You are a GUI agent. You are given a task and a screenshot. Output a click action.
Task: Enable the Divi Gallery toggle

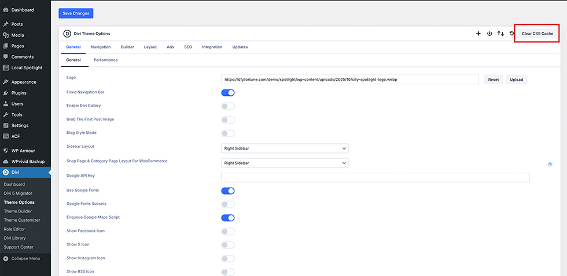click(228, 106)
